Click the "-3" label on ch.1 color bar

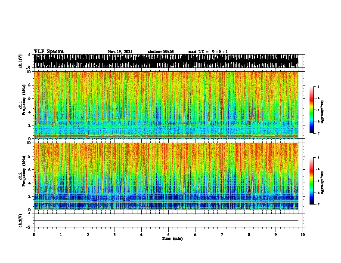[x=317, y=86]
